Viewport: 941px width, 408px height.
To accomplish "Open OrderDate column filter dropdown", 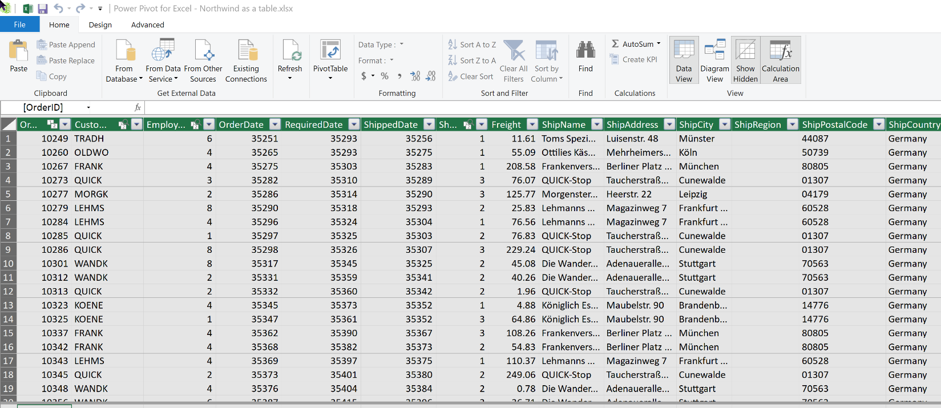I will [275, 124].
